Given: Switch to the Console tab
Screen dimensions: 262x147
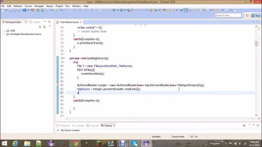Looking at the screenshot, I should click(93, 126).
